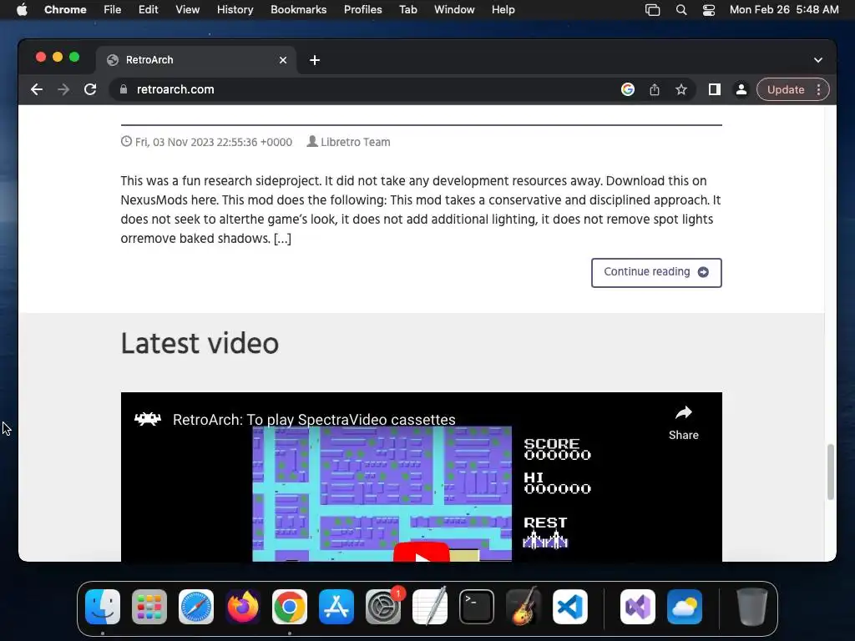855x641 pixels.
Task: Open Spotlight search
Action: coord(681,10)
